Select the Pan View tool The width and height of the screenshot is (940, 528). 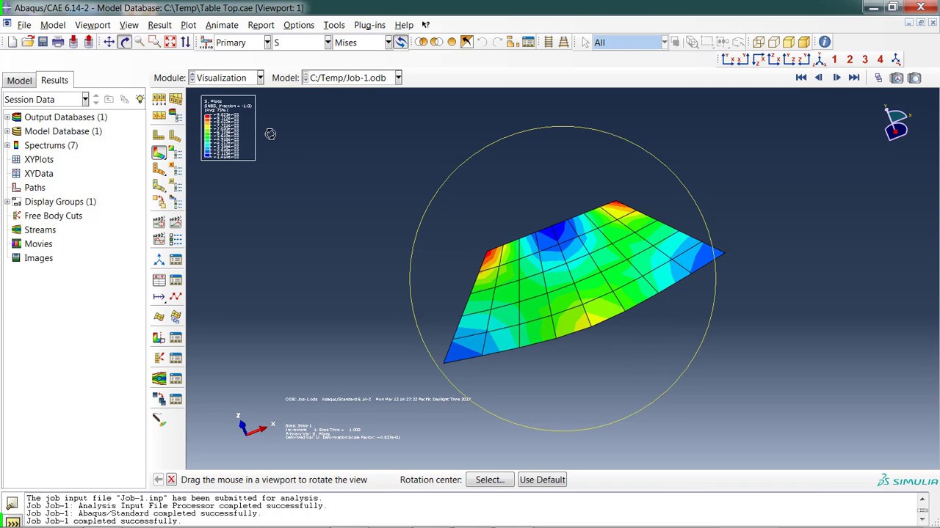109,43
